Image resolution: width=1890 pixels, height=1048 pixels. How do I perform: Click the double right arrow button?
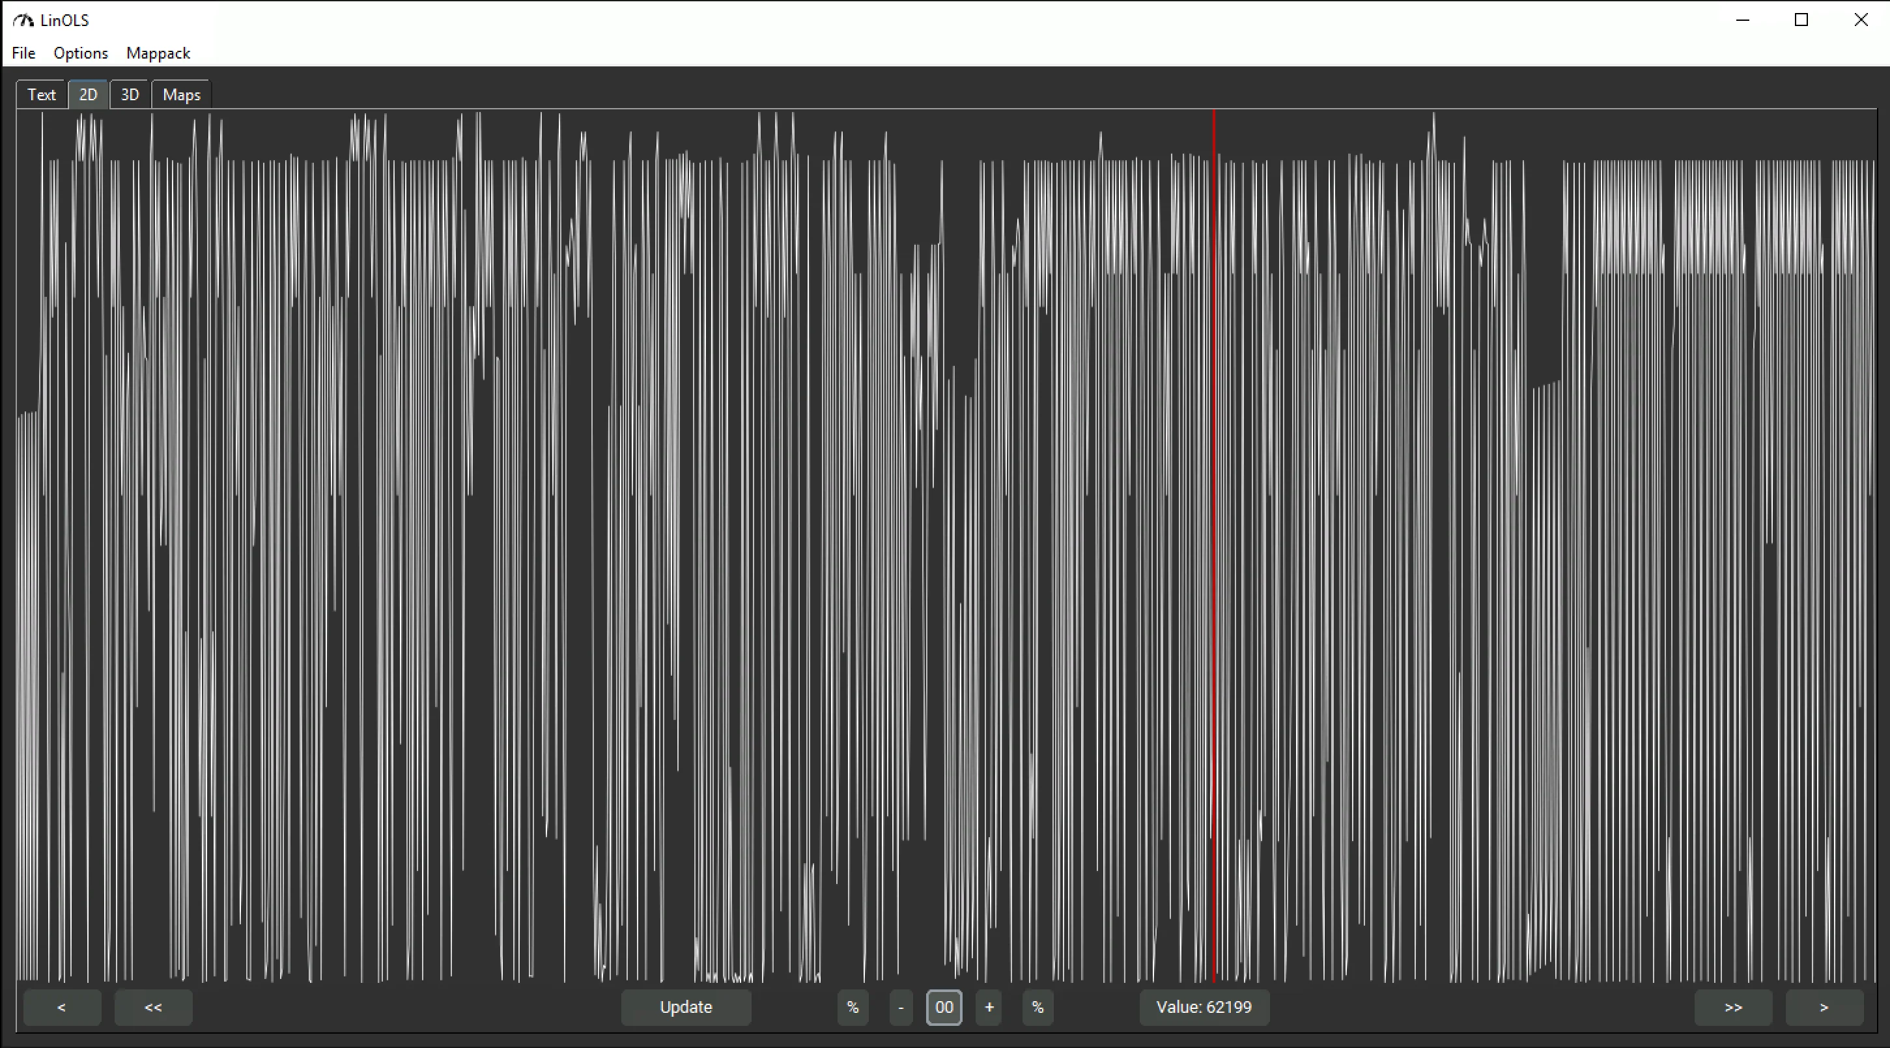(1733, 1007)
